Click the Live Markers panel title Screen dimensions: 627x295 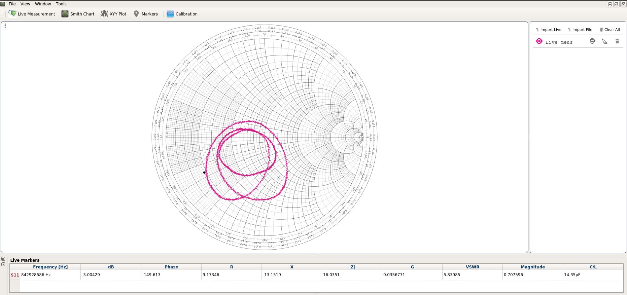25,260
